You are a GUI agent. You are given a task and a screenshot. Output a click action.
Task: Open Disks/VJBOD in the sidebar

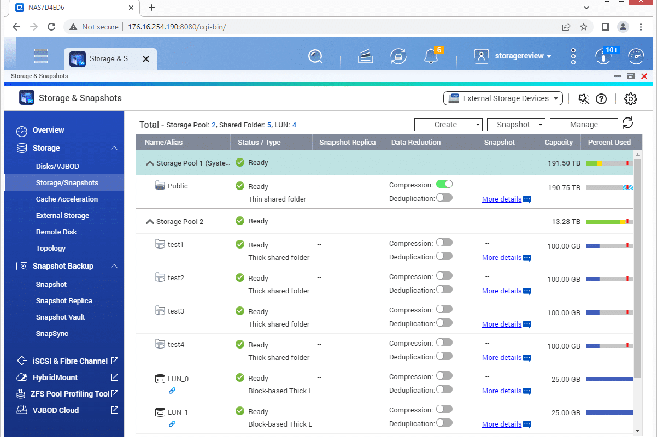(58, 166)
